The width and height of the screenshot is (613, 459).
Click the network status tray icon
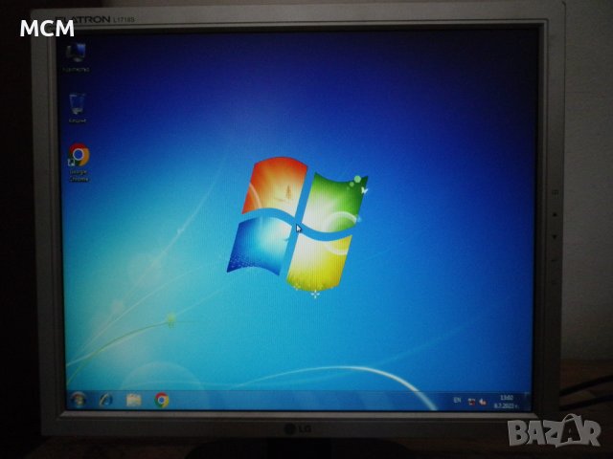coord(472,401)
